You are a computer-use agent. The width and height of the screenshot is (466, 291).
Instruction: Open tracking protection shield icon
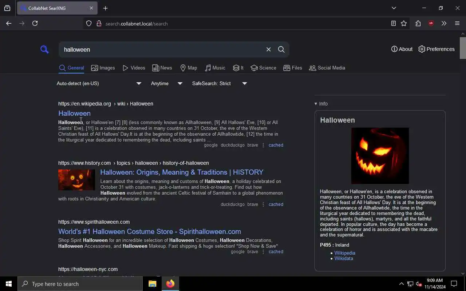[x=89, y=24]
